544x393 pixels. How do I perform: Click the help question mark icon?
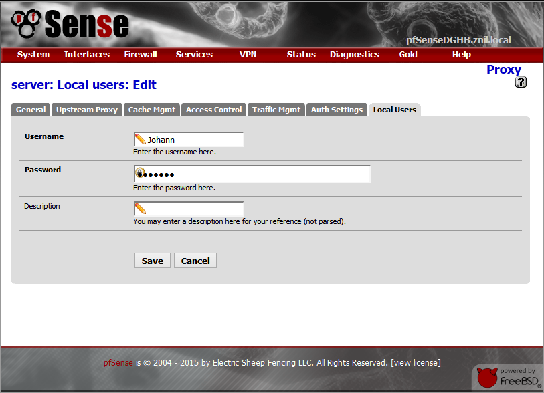(x=521, y=82)
